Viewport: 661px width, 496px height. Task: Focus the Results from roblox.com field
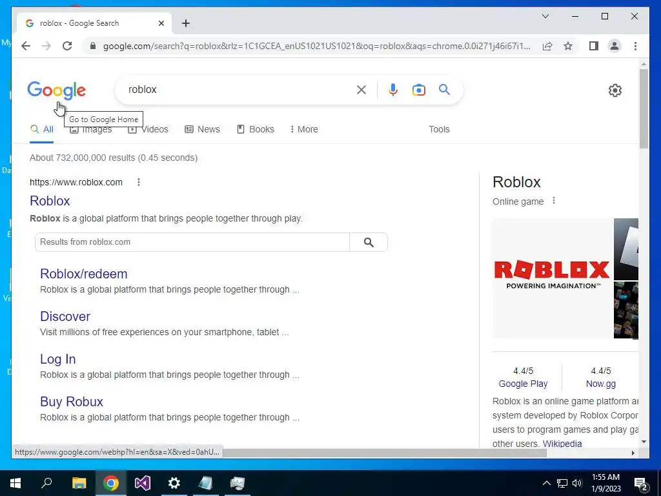(x=192, y=242)
